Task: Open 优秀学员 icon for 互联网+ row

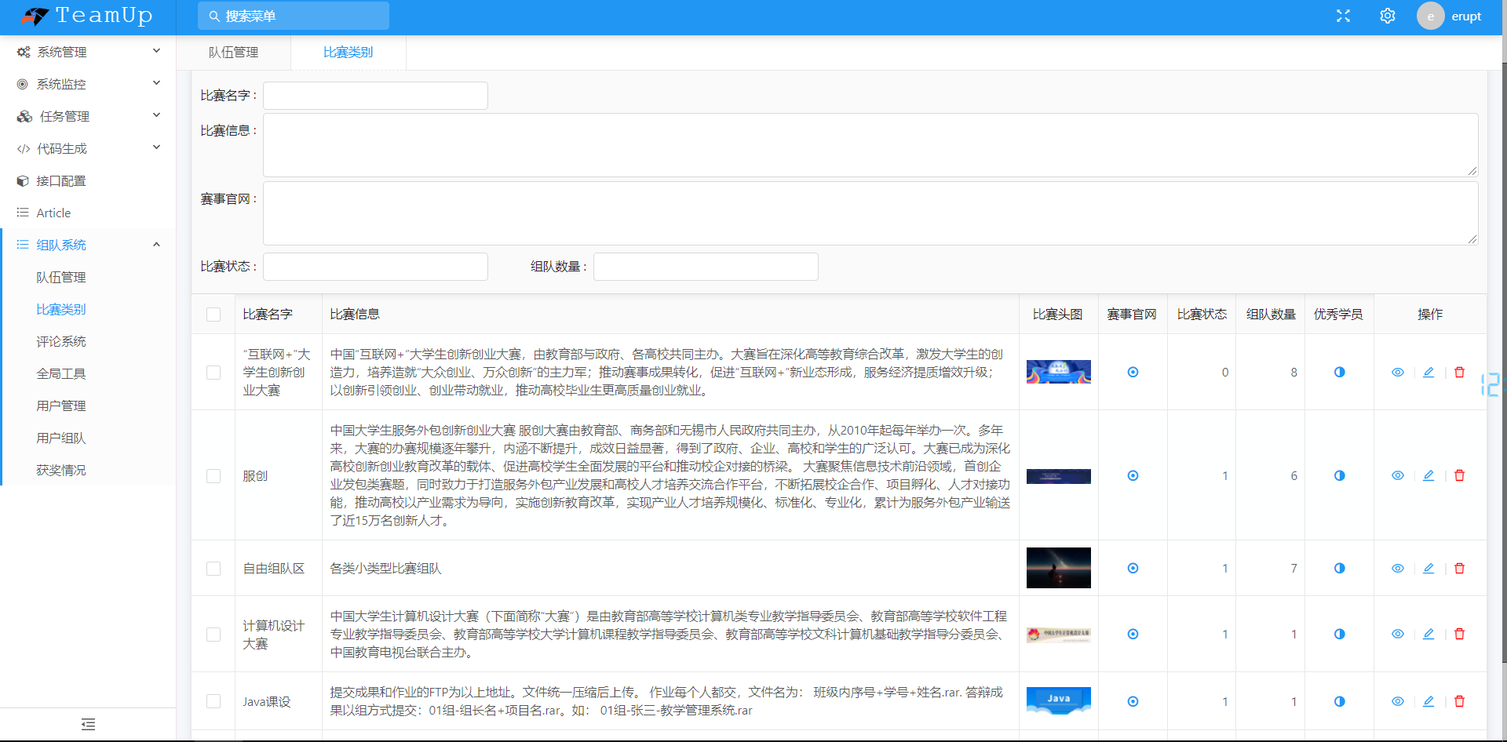Action: [1339, 372]
